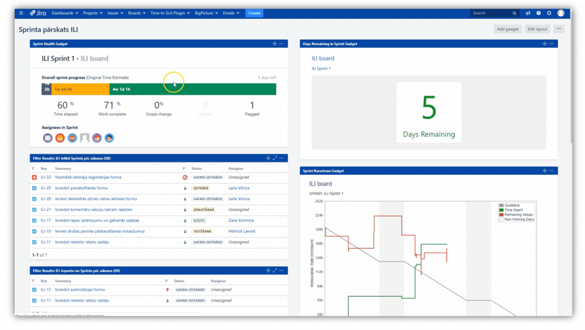This screenshot has width=585, height=330.
Task: Click the red up-arrow priority icon of ILI-13
Action: pos(167,290)
